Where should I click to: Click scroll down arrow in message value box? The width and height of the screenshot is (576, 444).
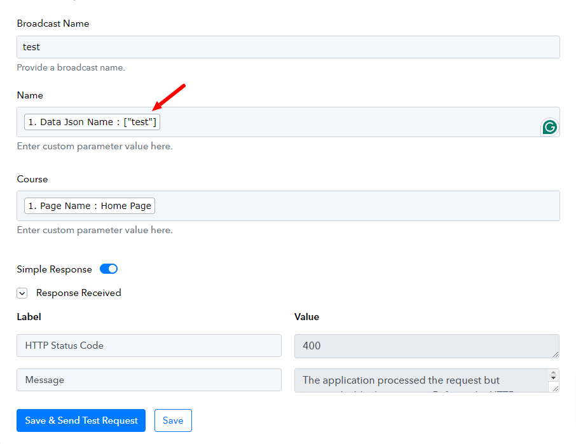pyautogui.click(x=553, y=377)
